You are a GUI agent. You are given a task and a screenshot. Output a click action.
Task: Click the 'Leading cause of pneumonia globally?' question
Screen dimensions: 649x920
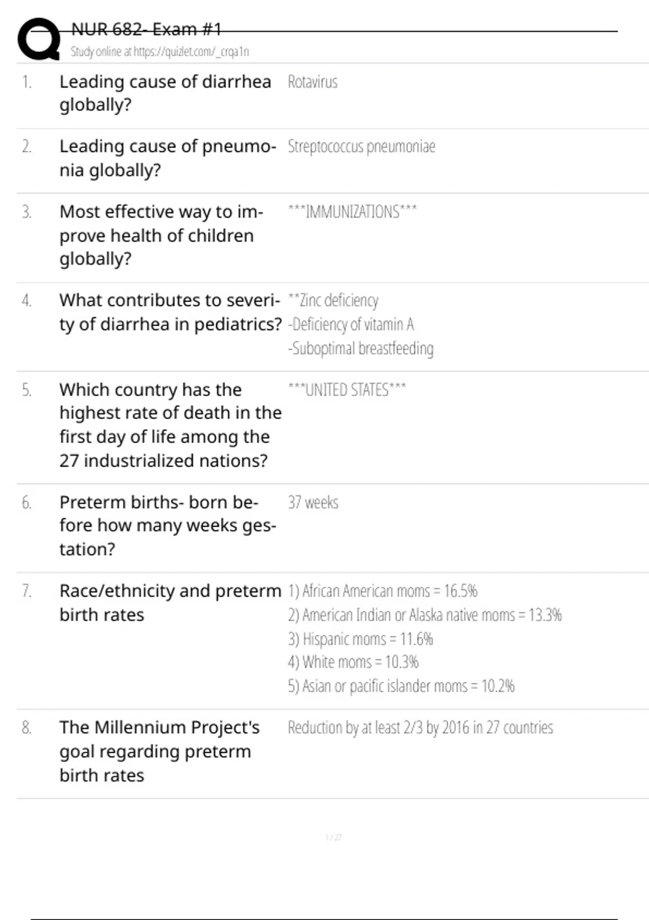[168, 158]
